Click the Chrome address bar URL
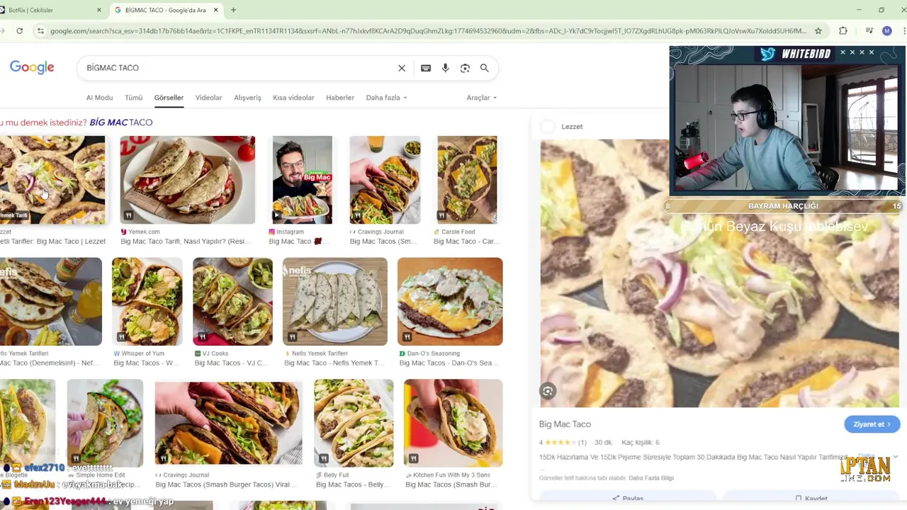 [428, 30]
